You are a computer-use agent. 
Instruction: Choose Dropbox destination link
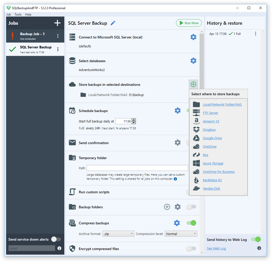(x=209, y=130)
